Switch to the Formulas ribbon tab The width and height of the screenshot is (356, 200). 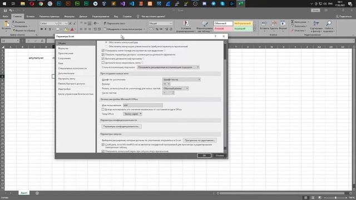click(69, 16)
